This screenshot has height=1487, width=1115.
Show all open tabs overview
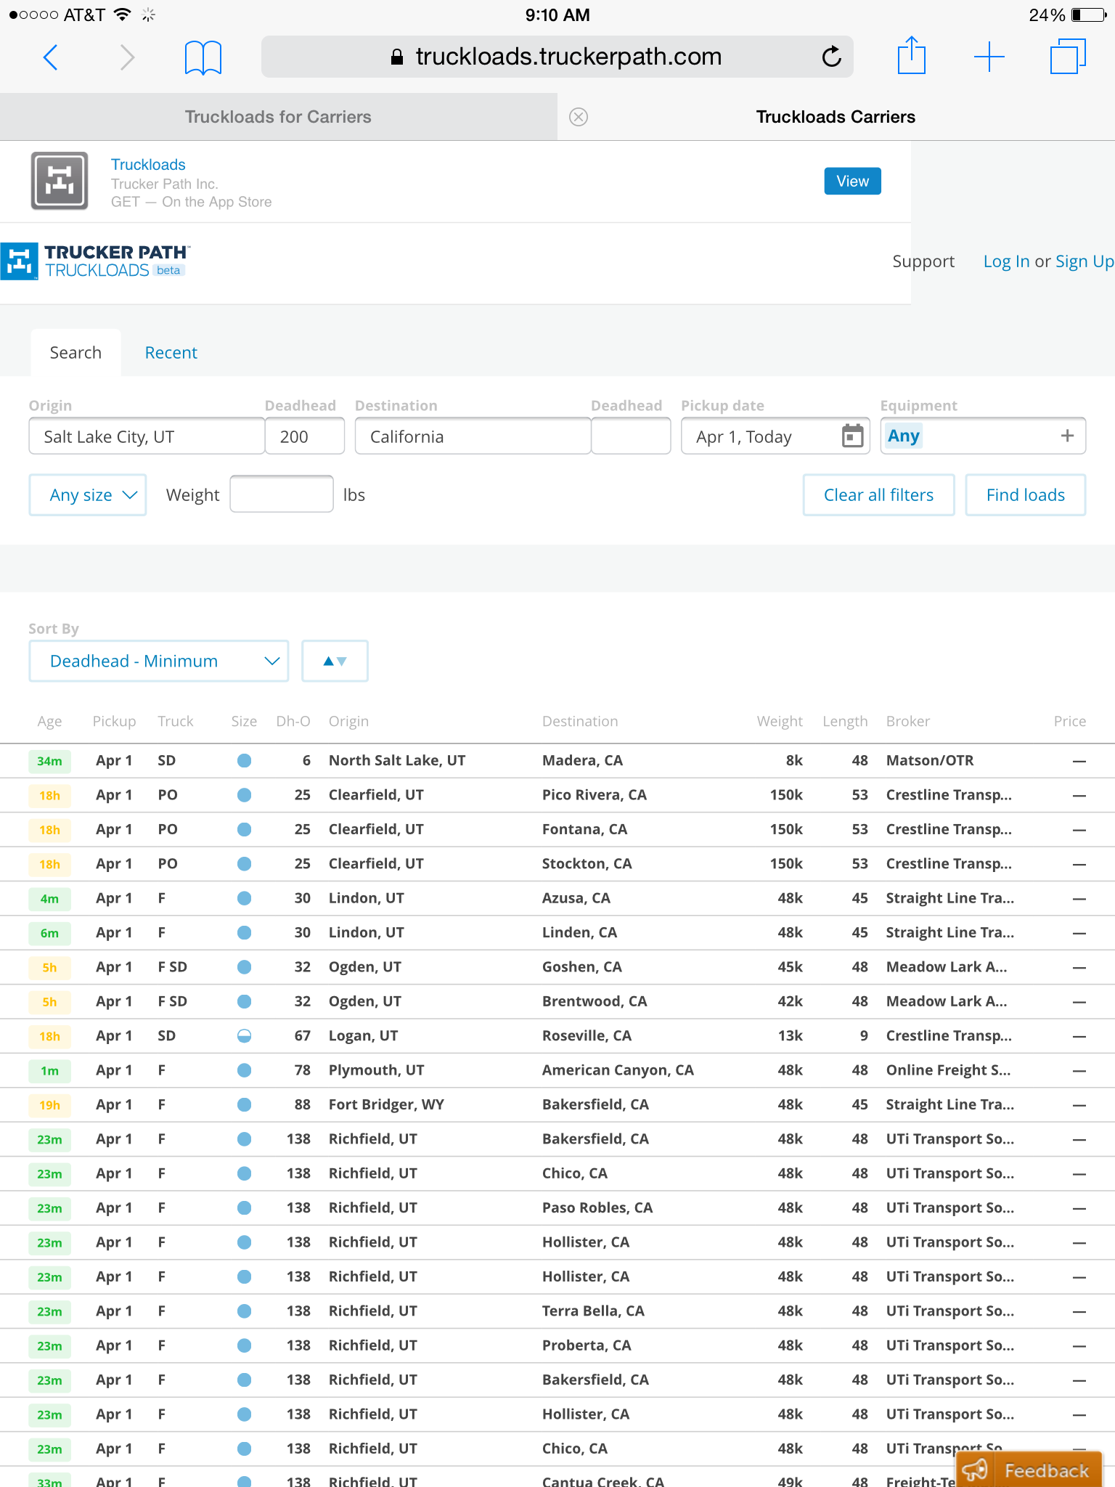[1067, 57]
